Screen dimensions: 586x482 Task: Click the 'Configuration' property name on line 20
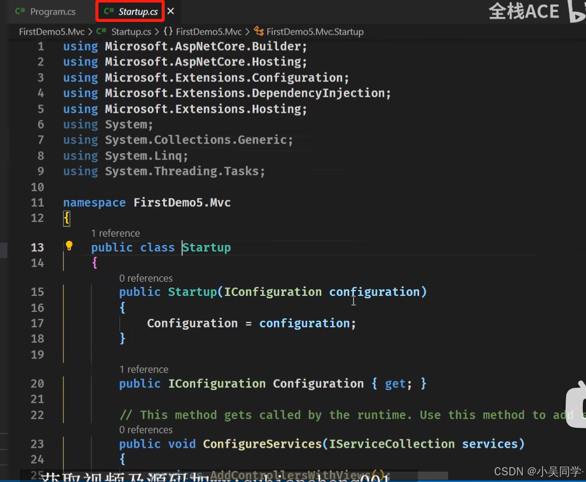click(x=318, y=384)
